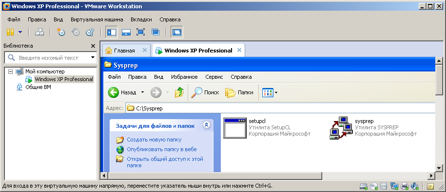Go up one folder level icon
Viewport: 446px width, 192px height.
pyautogui.click(x=179, y=92)
